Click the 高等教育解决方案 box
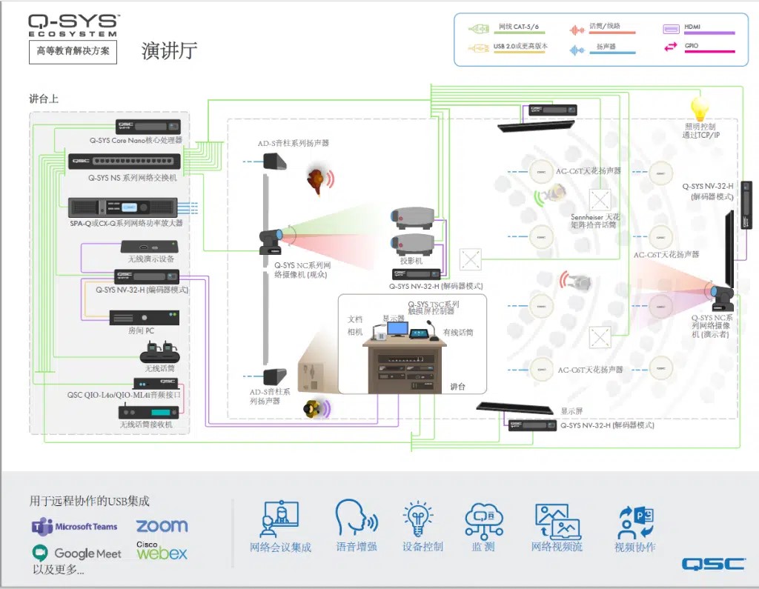This screenshot has height=589, width=759. (x=73, y=51)
